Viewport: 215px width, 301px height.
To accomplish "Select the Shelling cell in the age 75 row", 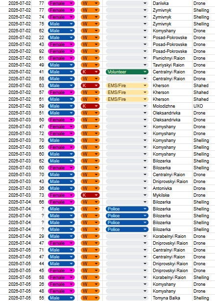I will [204, 24].
